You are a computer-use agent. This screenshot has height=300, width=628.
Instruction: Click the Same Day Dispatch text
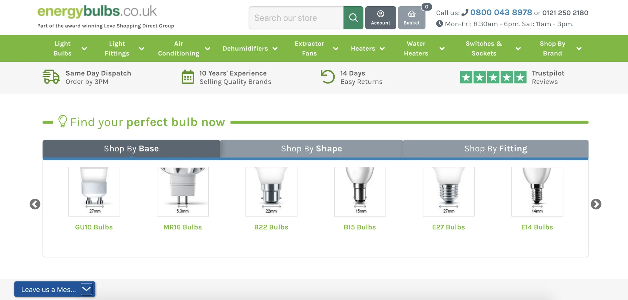click(x=98, y=73)
